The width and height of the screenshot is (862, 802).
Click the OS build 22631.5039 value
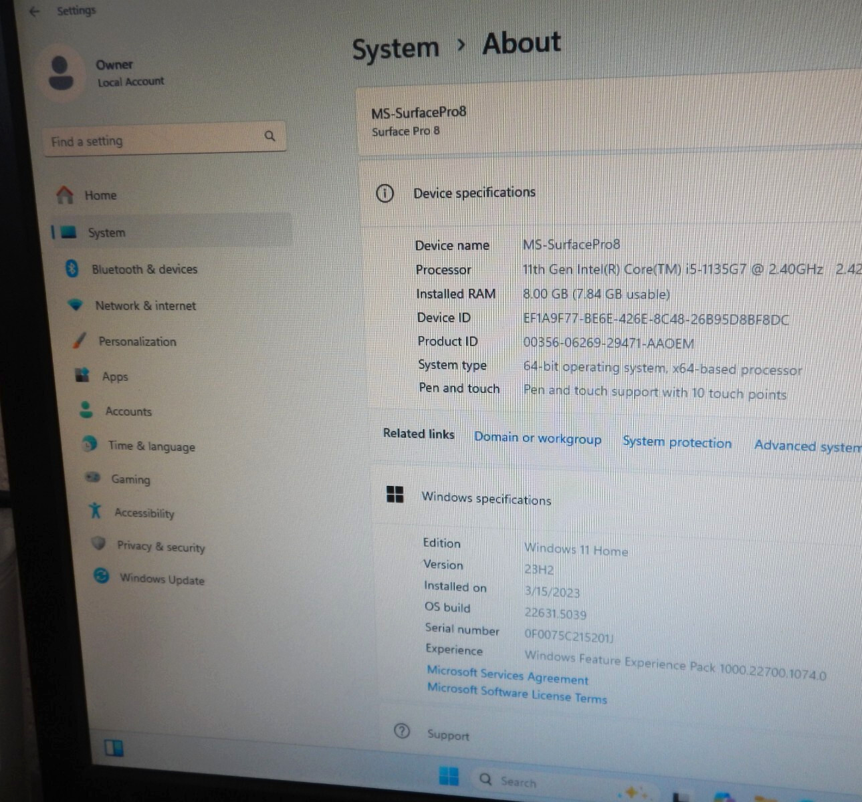click(x=555, y=614)
